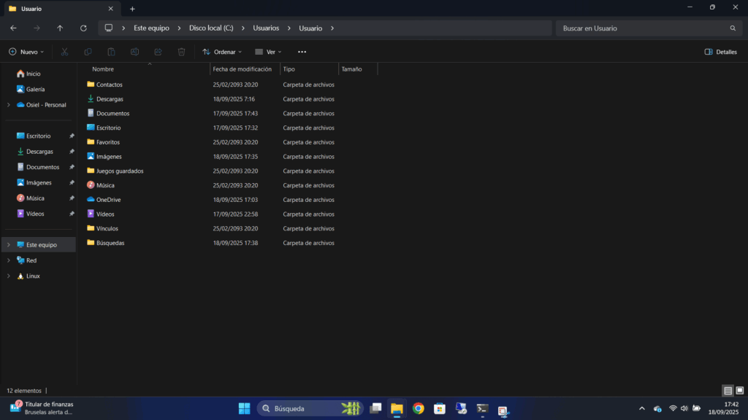The width and height of the screenshot is (748, 420).
Task: Open Google Chrome from the taskbar
Action: [x=418, y=408]
